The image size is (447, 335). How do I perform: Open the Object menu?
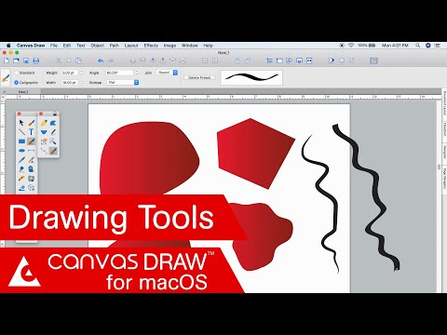coord(97,46)
